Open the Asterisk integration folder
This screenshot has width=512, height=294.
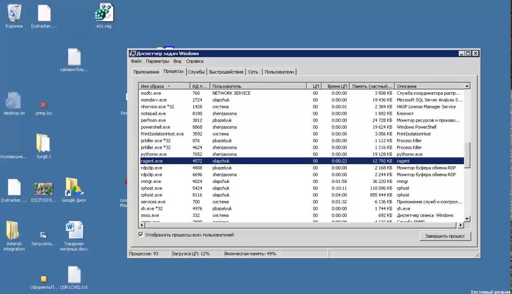coord(14,236)
